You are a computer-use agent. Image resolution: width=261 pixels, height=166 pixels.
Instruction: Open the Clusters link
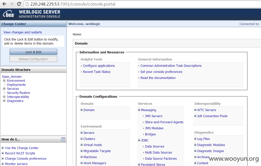coord(89,139)
